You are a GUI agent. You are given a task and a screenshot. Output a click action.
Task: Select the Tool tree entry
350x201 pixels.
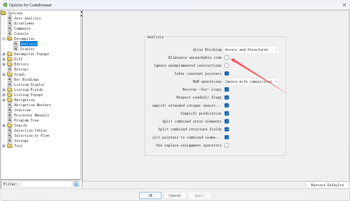click(x=18, y=146)
